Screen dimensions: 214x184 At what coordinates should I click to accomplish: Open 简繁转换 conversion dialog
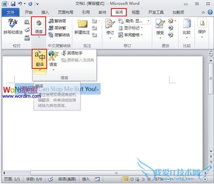pyautogui.click(x=59, y=35)
